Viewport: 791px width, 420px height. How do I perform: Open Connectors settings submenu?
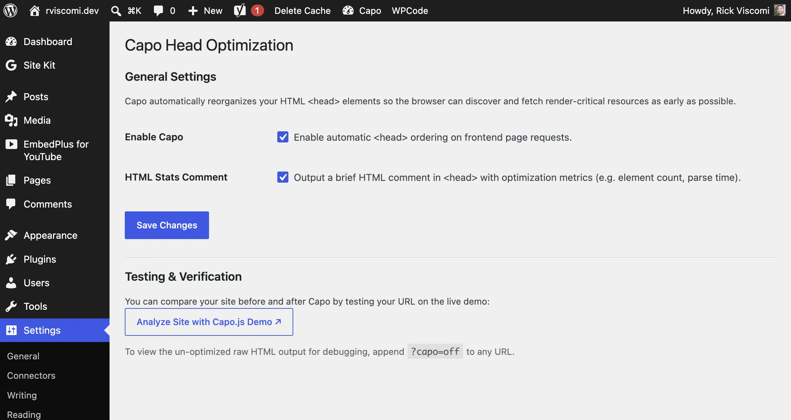point(31,376)
